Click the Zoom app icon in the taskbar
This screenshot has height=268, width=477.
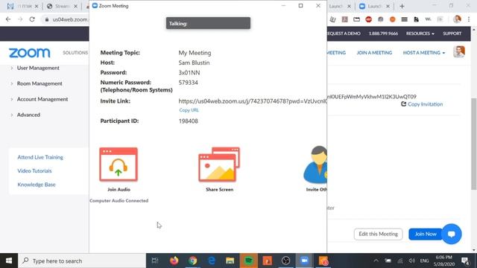point(305,261)
